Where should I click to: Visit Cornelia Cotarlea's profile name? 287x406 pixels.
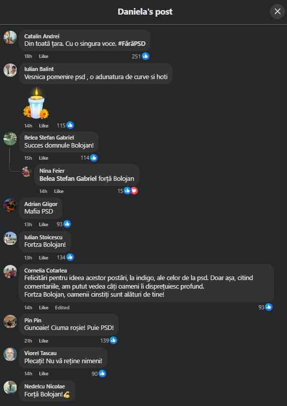coord(45,270)
